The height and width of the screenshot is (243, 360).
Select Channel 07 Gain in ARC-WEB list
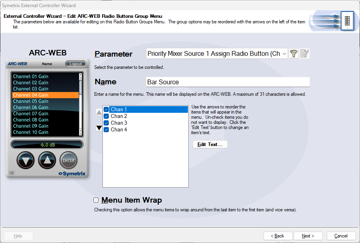[x=31, y=114]
